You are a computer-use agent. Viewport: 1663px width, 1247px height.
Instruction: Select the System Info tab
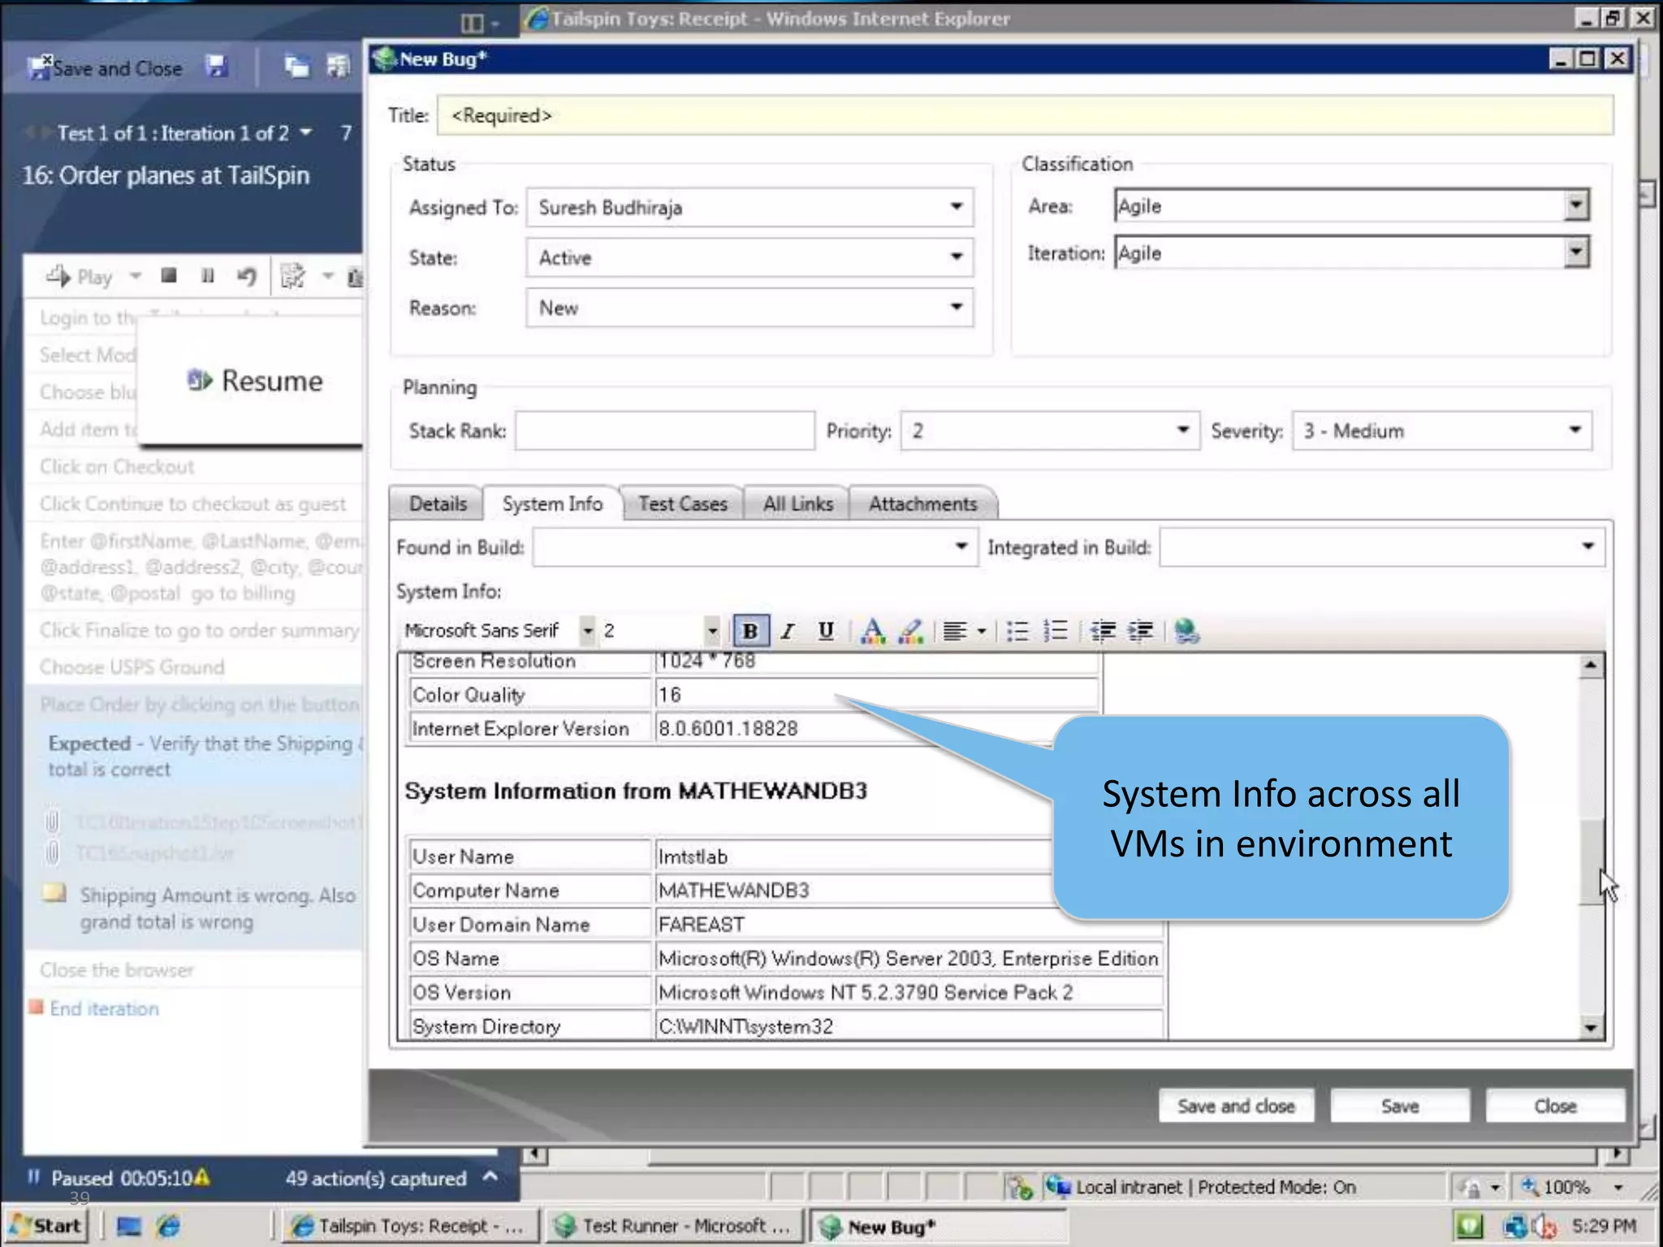[x=552, y=504]
